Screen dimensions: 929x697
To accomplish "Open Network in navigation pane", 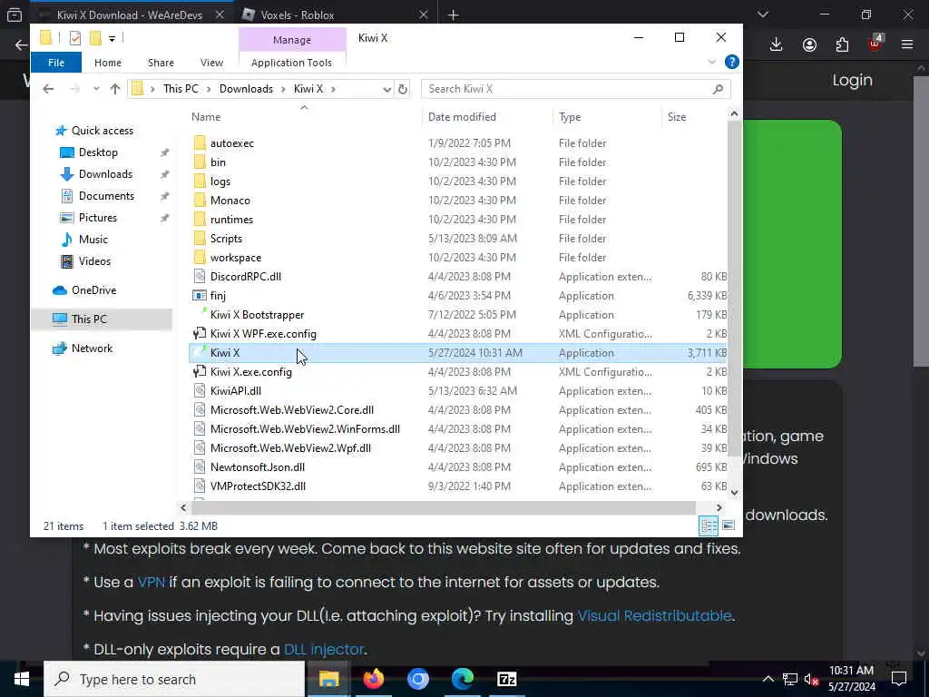I will (92, 348).
